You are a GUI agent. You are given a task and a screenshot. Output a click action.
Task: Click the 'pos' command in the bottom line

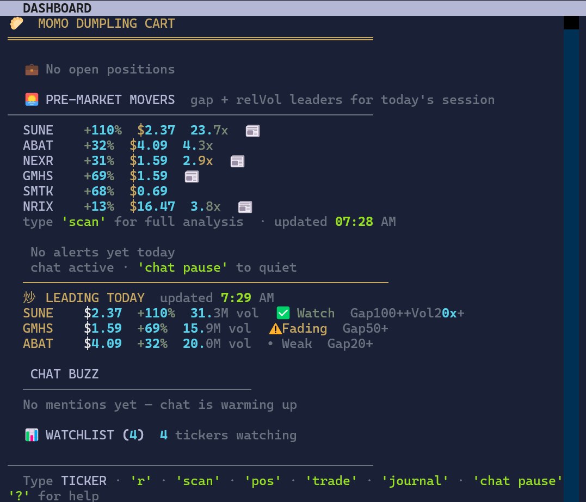(263, 481)
